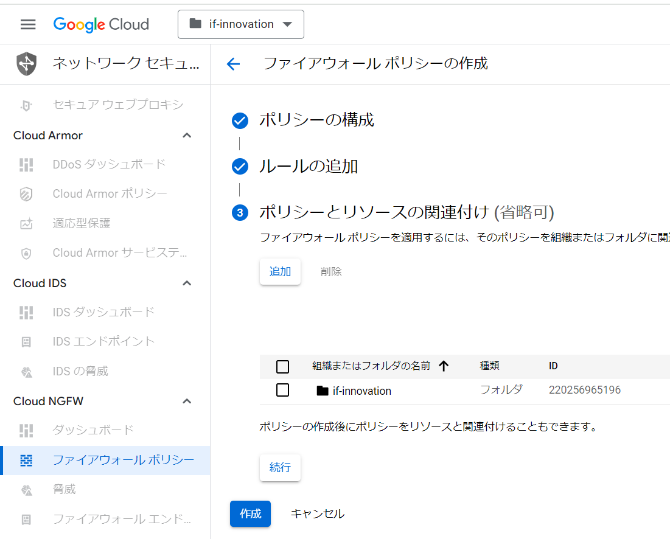This screenshot has width=670, height=539.
Task: Go to the ポリシーの構成 step
Action: (x=316, y=120)
